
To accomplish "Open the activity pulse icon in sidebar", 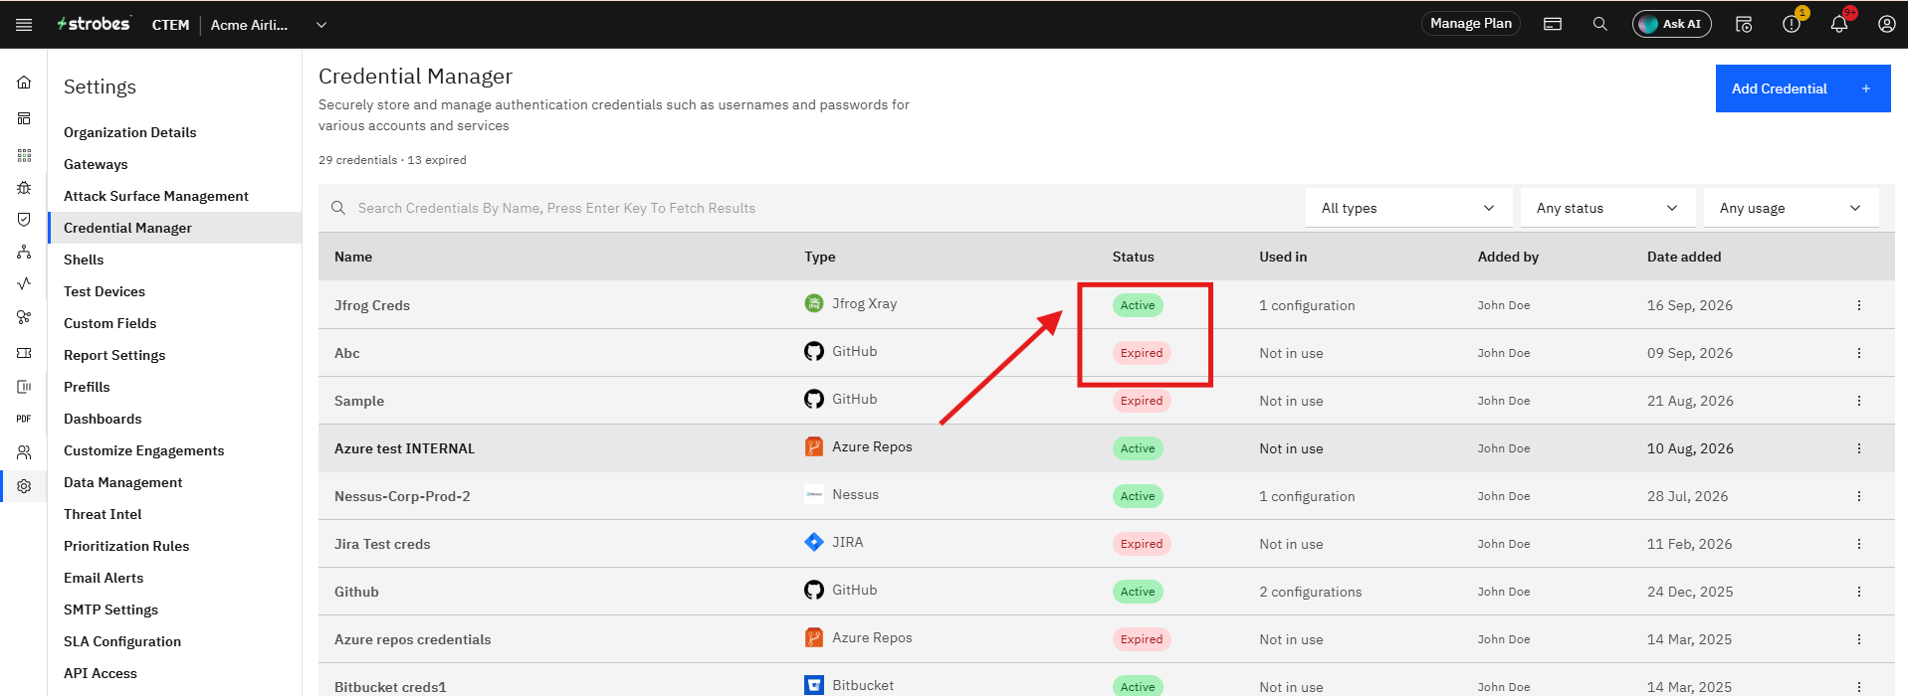I will tap(24, 283).
